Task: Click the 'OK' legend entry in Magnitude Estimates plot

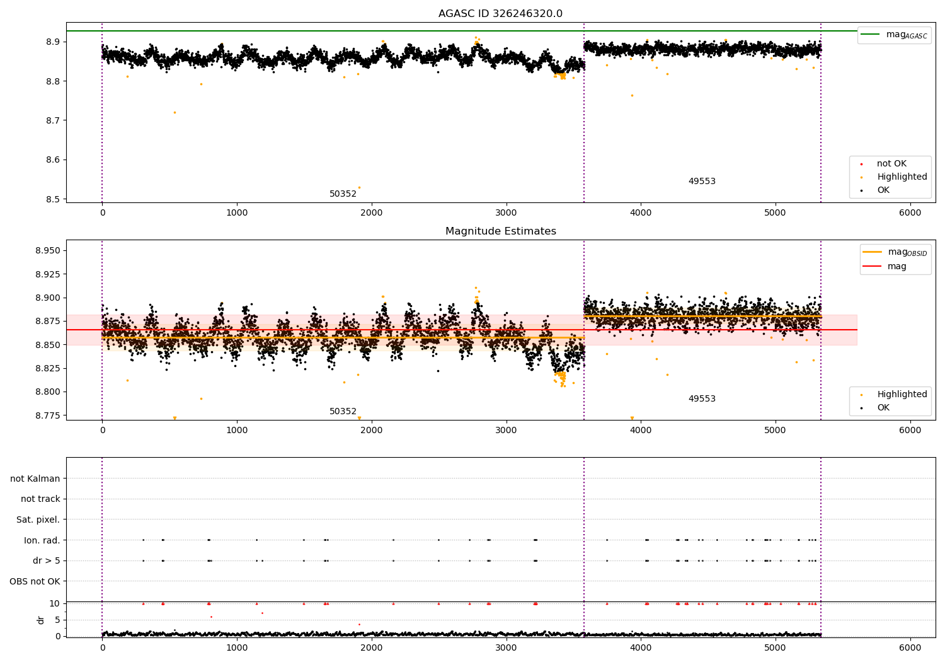Action: pyautogui.click(x=876, y=408)
